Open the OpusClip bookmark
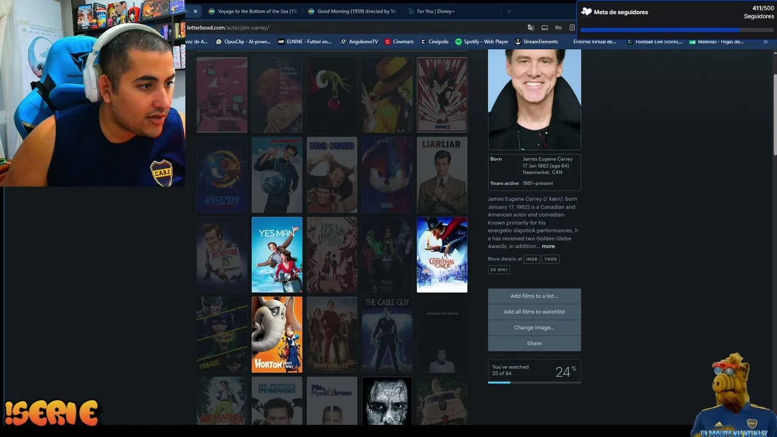 coord(243,42)
